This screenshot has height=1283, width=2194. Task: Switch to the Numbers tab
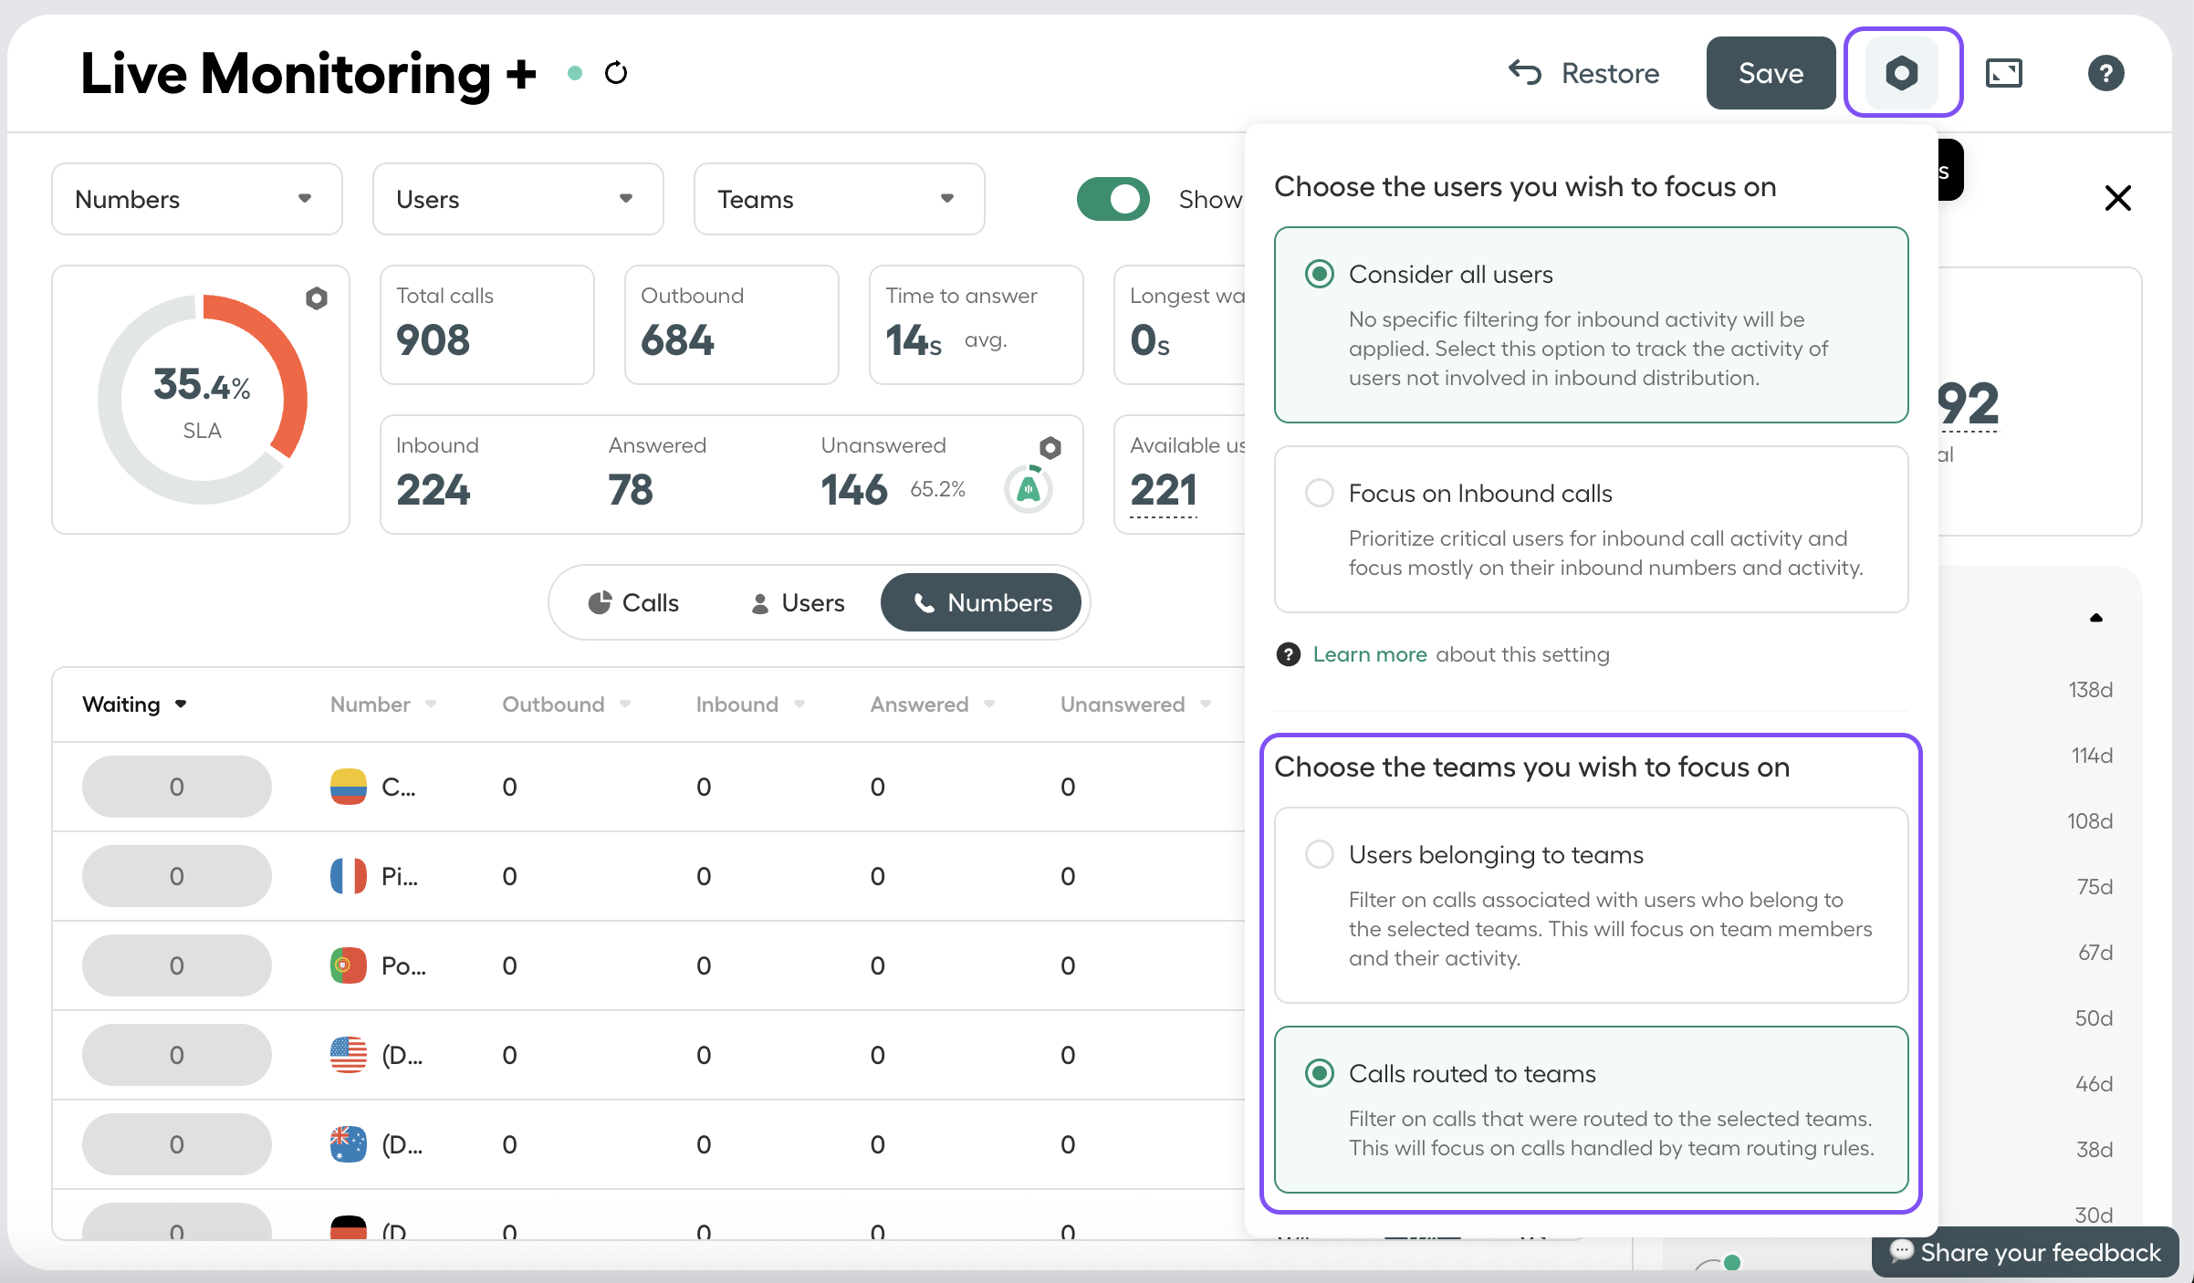click(x=981, y=602)
